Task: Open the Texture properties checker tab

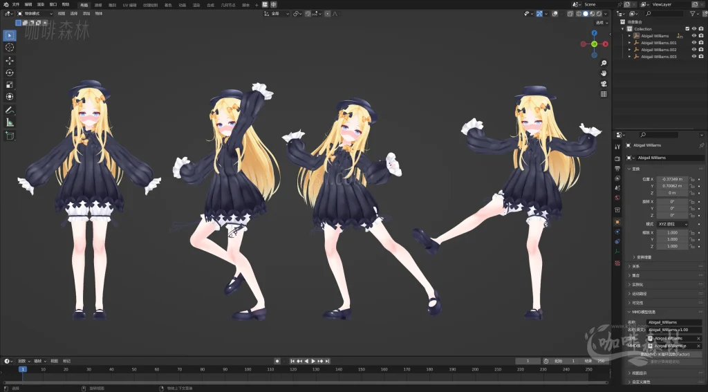Action: pyautogui.click(x=617, y=263)
